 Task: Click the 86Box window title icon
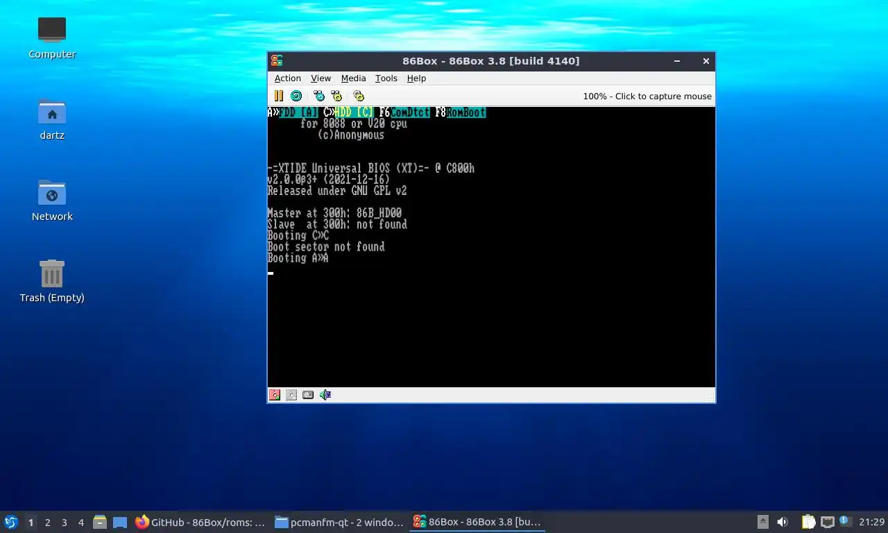277,60
